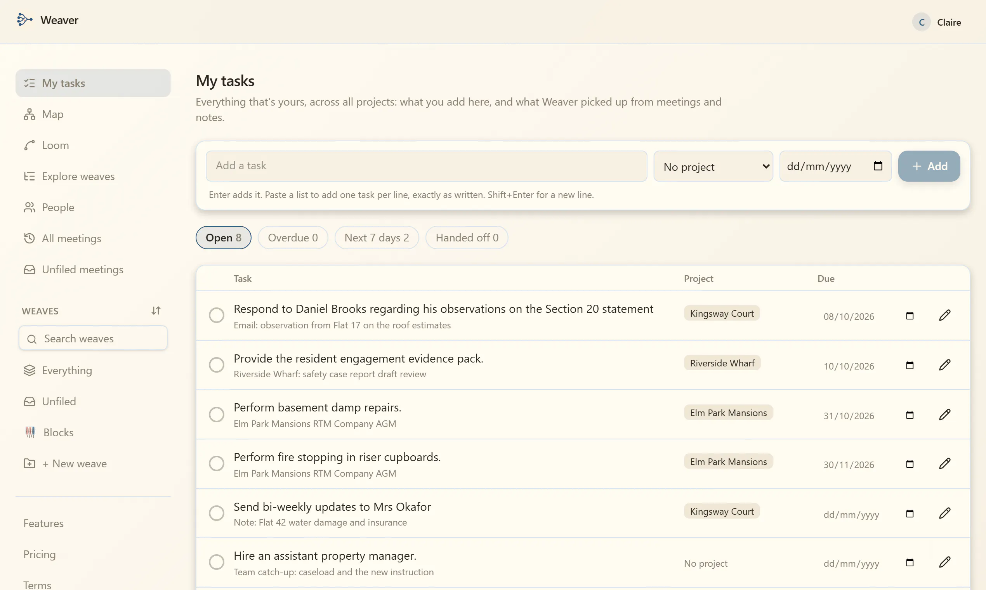This screenshot has width=986, height=590.
Task: Open Unfiled meetings in the sidebar
Action: point(93,269)
